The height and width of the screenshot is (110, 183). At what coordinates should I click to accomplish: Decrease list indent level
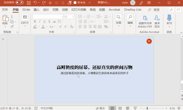tap(80, 21)
